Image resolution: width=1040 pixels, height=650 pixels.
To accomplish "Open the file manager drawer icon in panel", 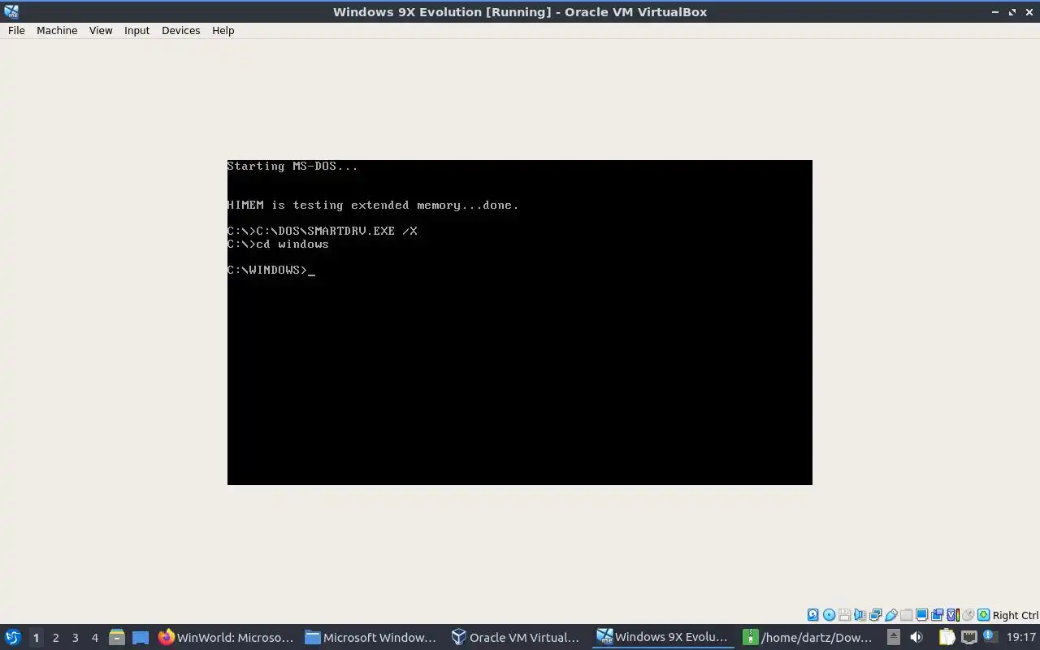I will 116,637.
